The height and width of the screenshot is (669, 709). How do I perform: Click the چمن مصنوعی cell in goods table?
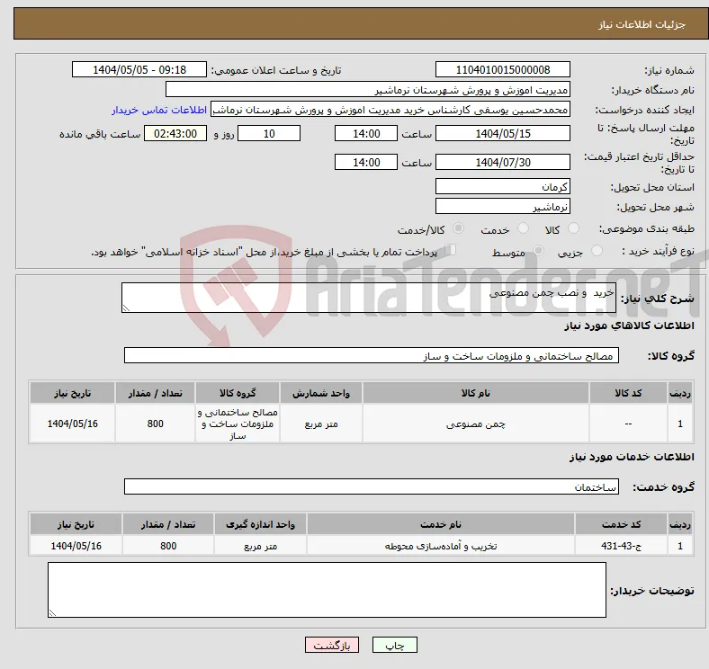pyautogui.click(x=476, y=424)
